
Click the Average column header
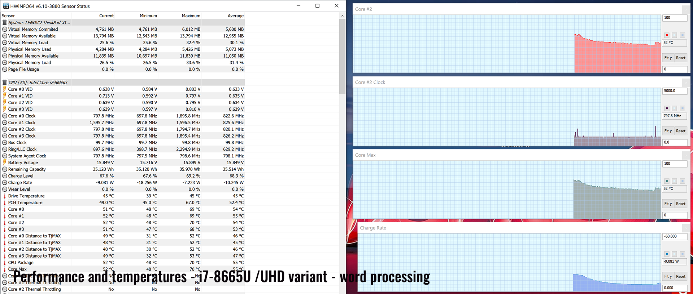tap(223, 16)
